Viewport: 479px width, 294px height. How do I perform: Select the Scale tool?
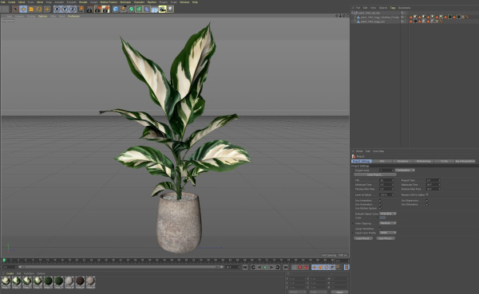pyautogui.click(x=31, y=9)
